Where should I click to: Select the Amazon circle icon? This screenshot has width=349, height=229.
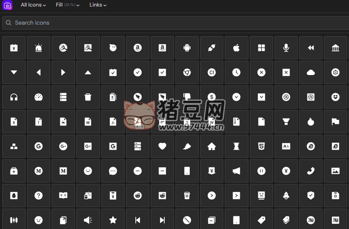(x=138, y=48)
